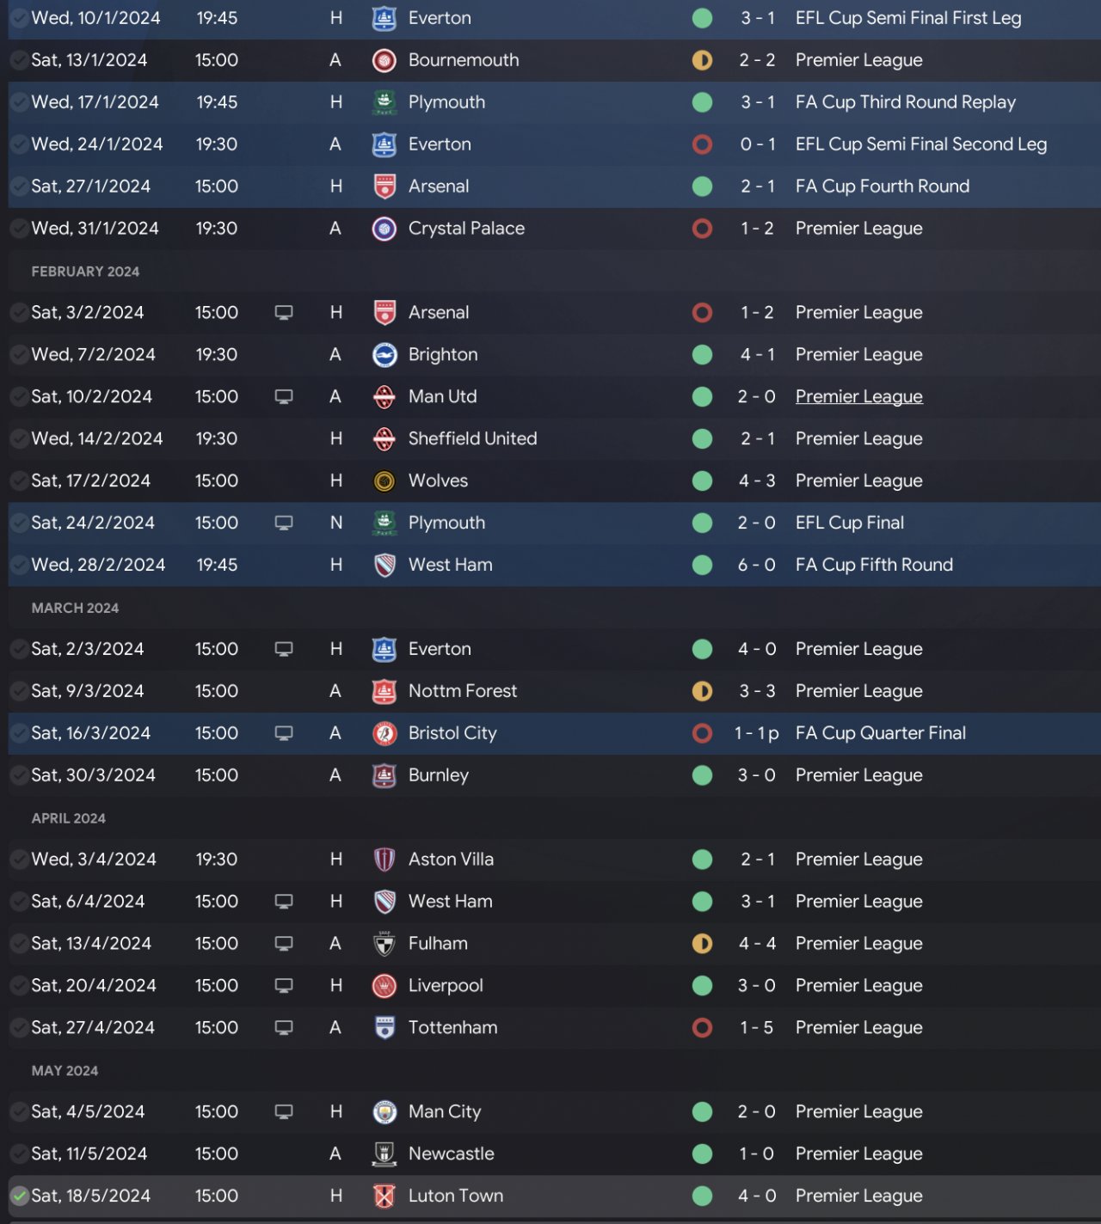Screen dimensions: 1101x1224
Task: Collapse the MARCH 2024 section header
Action: pyautogui.click(x=75, y=609)
